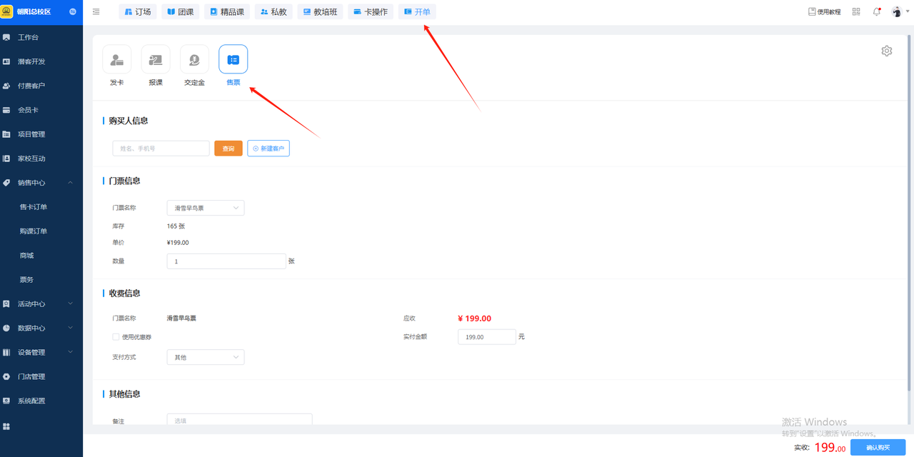Enable the 使用优惠券 coupon checkbox
This screenshot has width=914, height=457.
tap(116, 337)
